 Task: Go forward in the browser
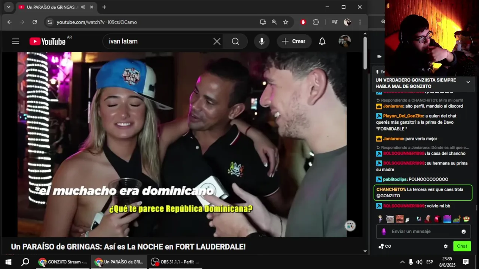[x=22, y=22]
